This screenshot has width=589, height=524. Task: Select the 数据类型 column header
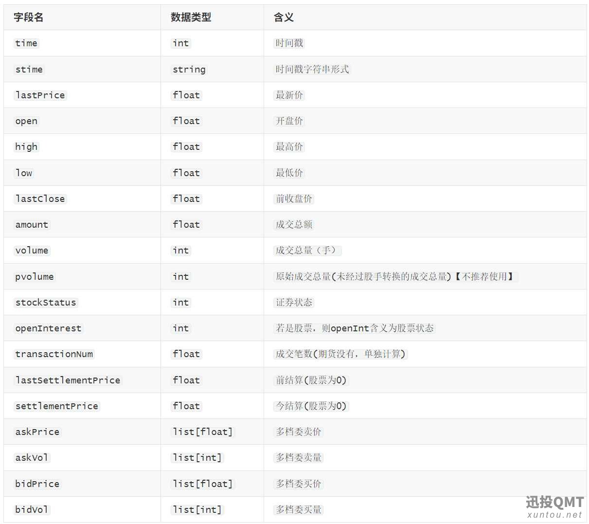(191, 18)
